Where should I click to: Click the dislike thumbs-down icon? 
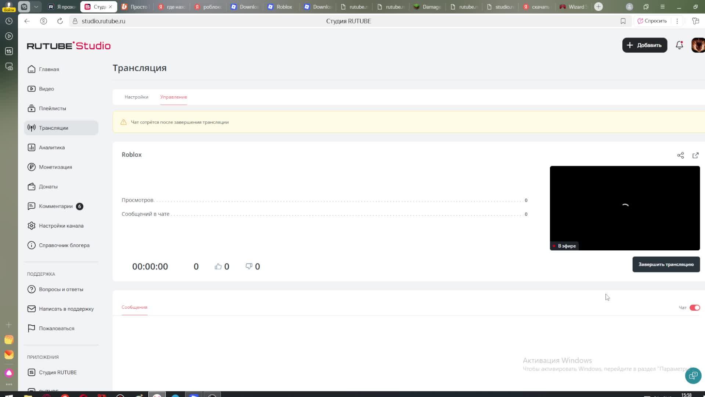249,267
